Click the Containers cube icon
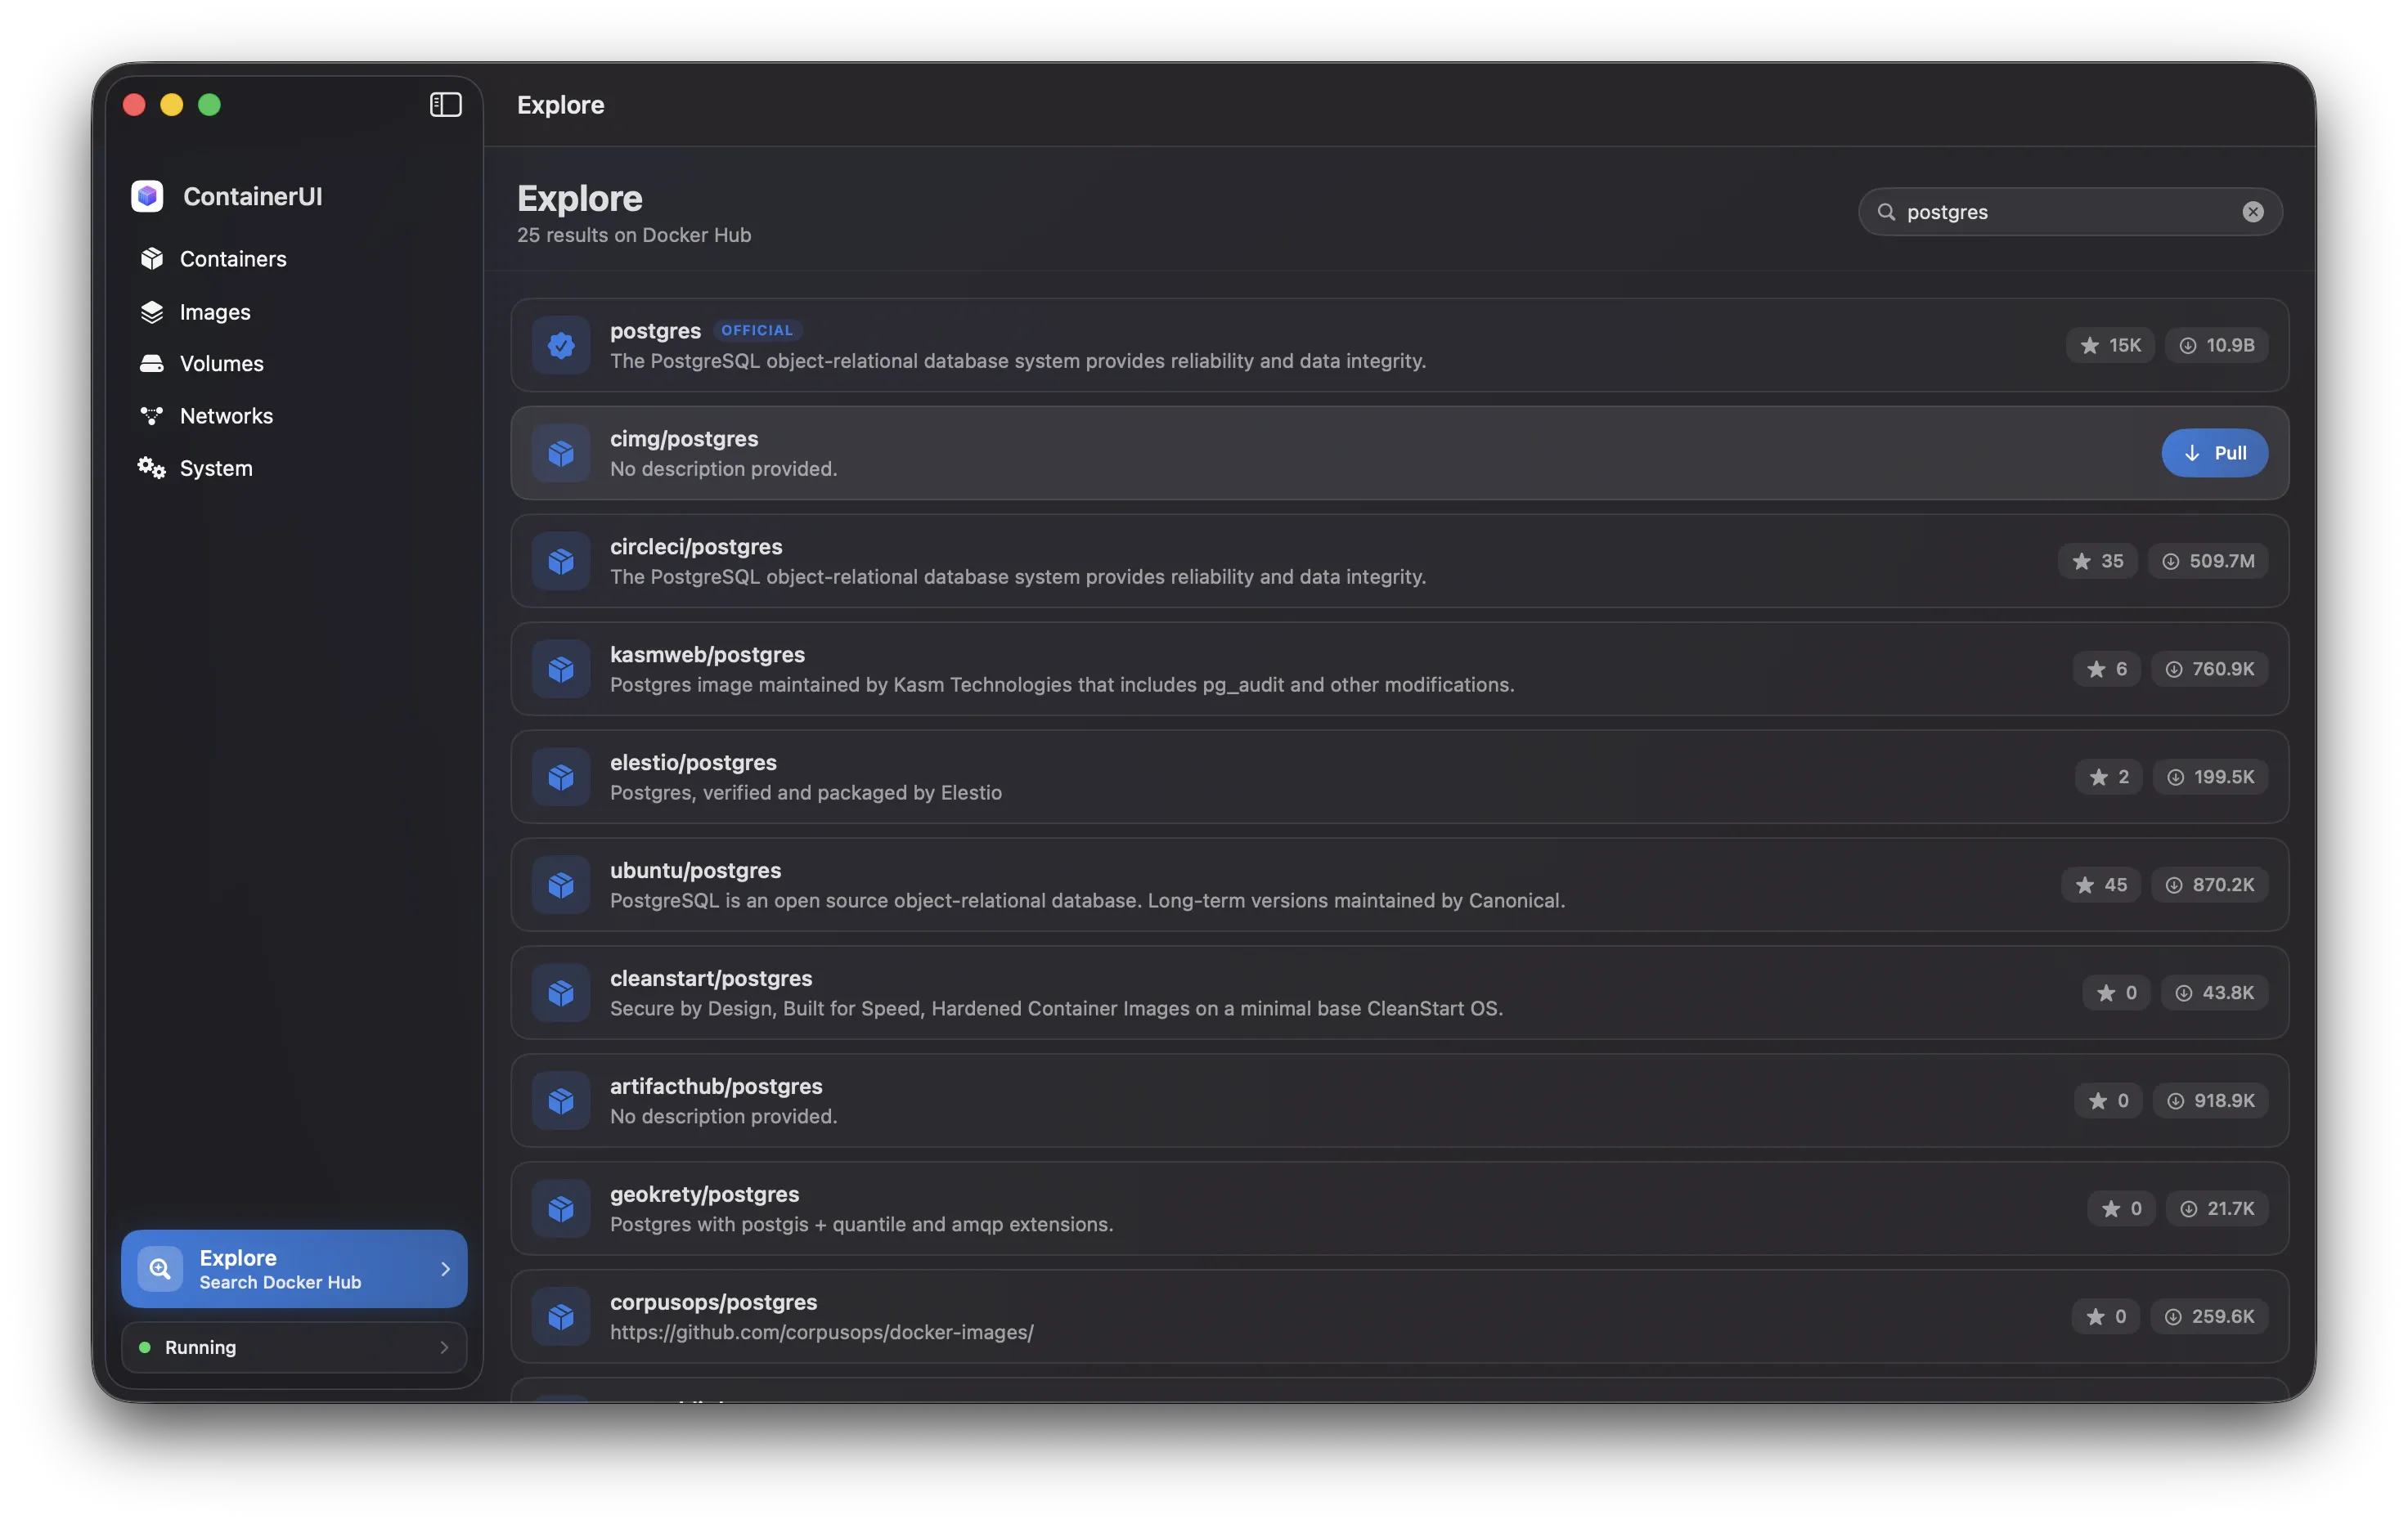The image size is (2408, 1524). [x=152, y=259]
